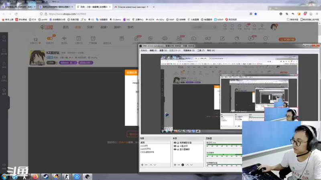
Task: Open OBS 文件(F) menu
Action: tap(144, 50)
